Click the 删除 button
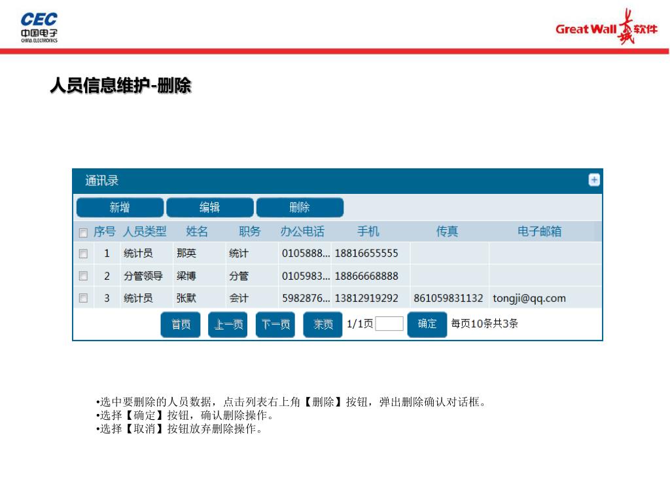670x503 pixels. [x=300, y=208]
